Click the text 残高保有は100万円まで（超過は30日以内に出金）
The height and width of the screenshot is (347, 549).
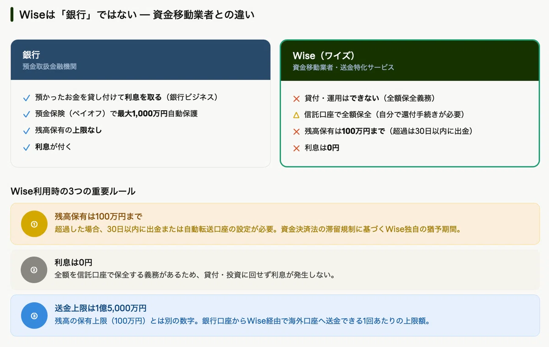tap(388, 131)
